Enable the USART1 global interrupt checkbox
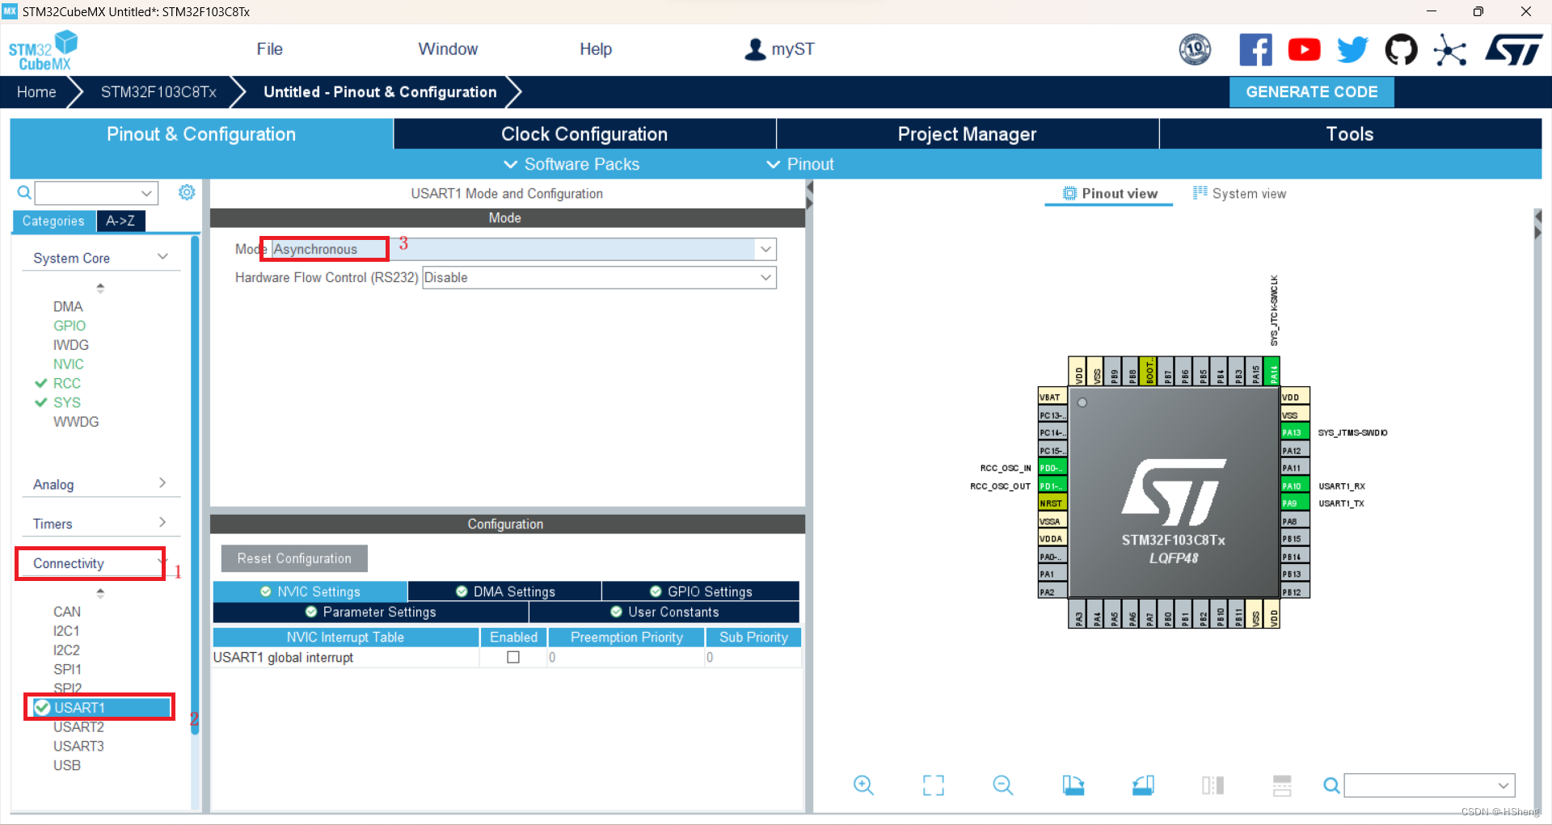Viewport: 1552px width, 825px height. click(512, 657)
